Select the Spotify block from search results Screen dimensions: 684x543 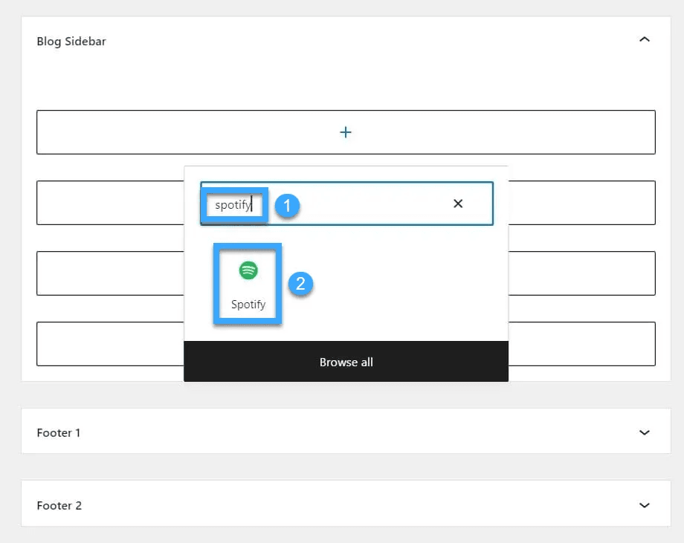click(248, 284)
